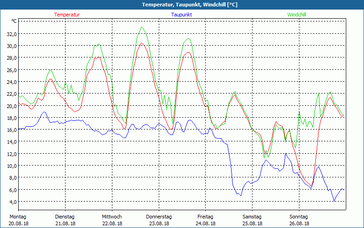Click the green Windchill legend label
The width and height of the screenshot is (364, 228).
pos(297,15)
